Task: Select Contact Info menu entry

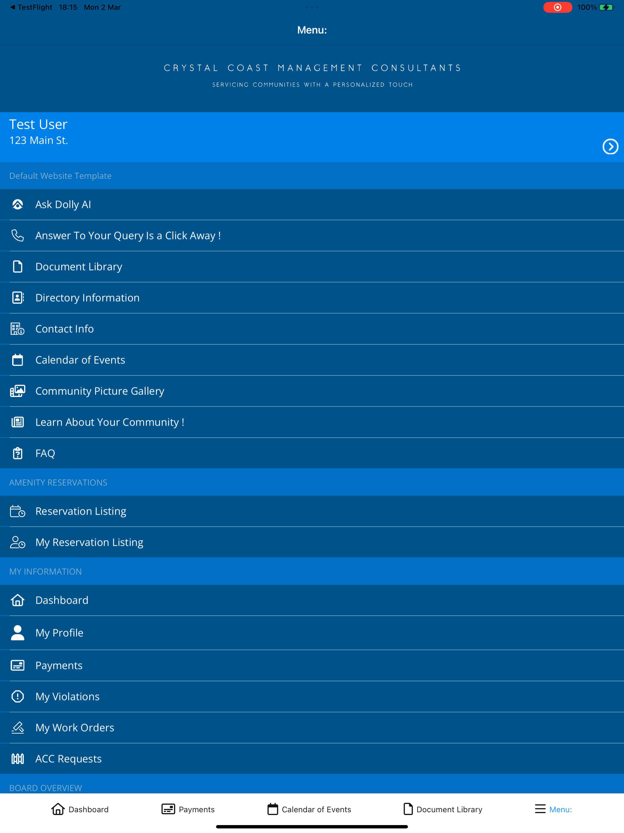Action: click(312, 329)
